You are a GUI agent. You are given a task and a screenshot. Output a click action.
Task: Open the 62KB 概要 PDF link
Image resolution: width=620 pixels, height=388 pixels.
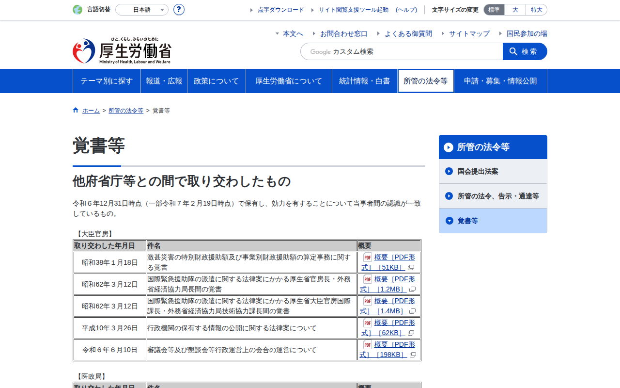pos(388,328)
